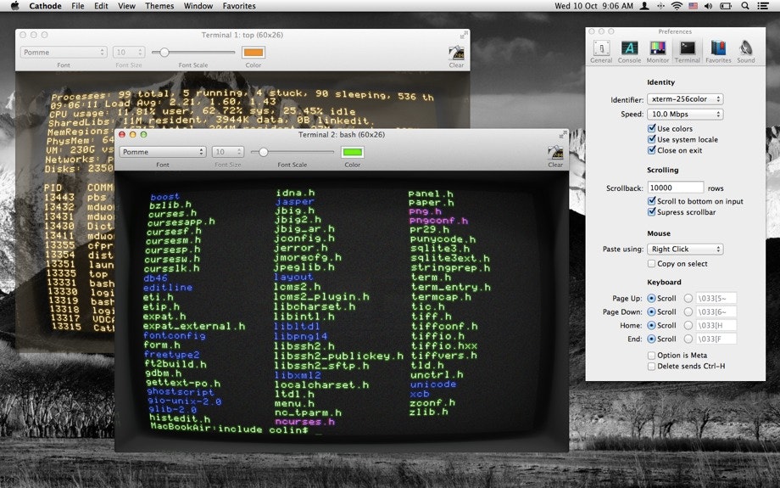Click ncurses.h in Terminal 2 listing

click(304, 422)
